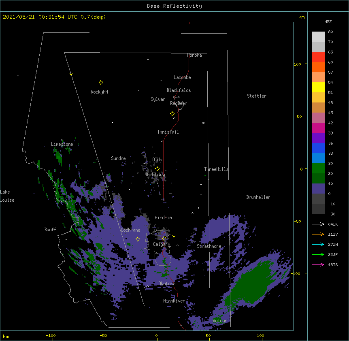Click the Lacombe town label
The width and height of the screenshot is (349, 341).
(182, 77)
